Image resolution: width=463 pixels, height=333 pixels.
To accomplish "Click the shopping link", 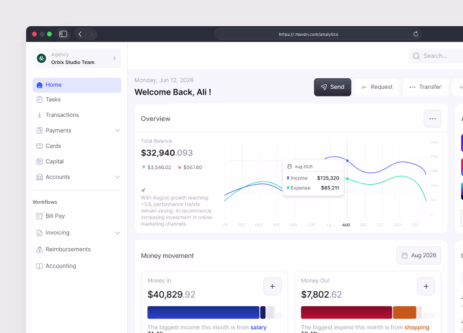I will point(417,327).
